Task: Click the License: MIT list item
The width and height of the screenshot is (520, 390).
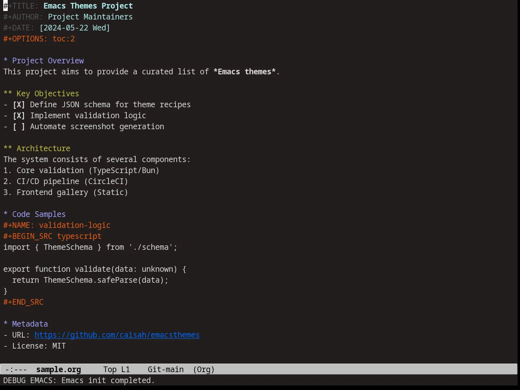Action: (x=35, y=346)
